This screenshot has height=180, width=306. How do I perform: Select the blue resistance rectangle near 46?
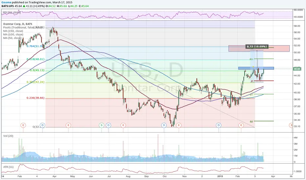click(256, 68)
